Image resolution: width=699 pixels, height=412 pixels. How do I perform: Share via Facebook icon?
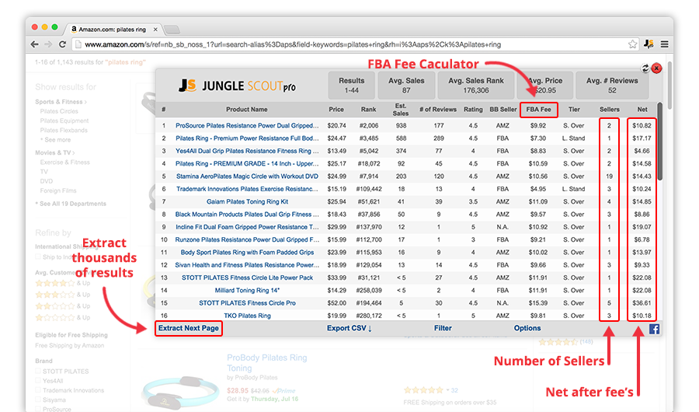[654, 329]
